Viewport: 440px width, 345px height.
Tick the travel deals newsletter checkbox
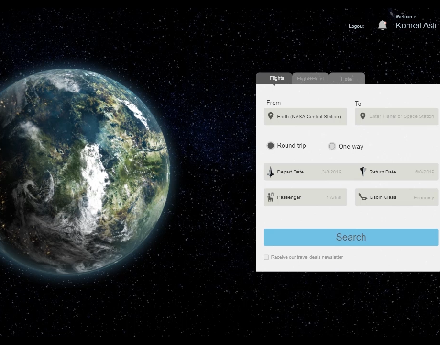[266, 257]
